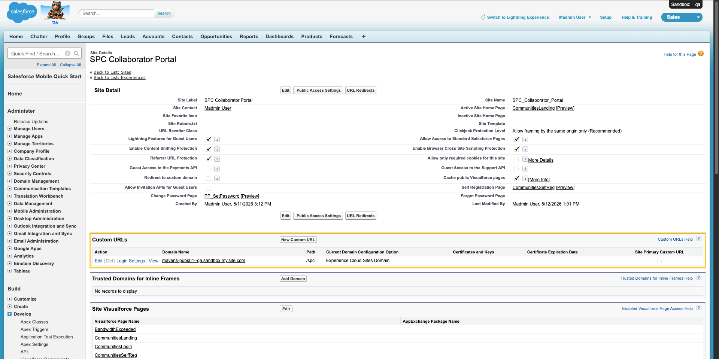Click Trusted Domains for Inline Frames help icon
The height and width of the screenshot is (359, 719).
pyautogui.click(x=698, y=278)
